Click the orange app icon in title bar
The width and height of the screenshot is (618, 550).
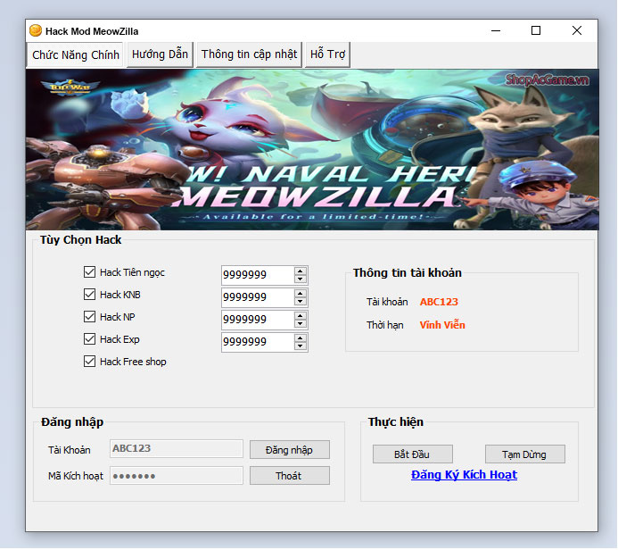(x=36, y=30)
